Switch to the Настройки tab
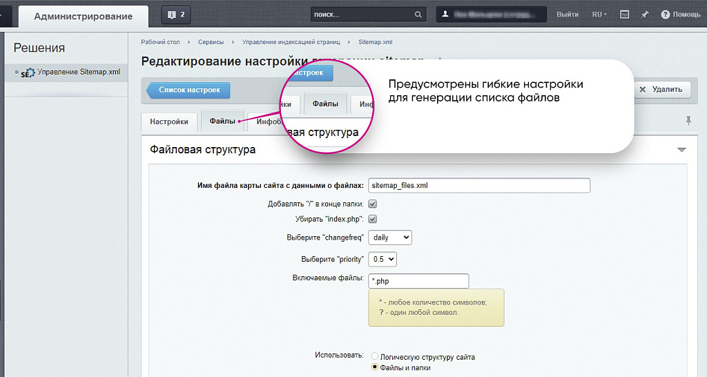Screen dimensions: 707x377 pyautogui.click(x=169, y=122)
